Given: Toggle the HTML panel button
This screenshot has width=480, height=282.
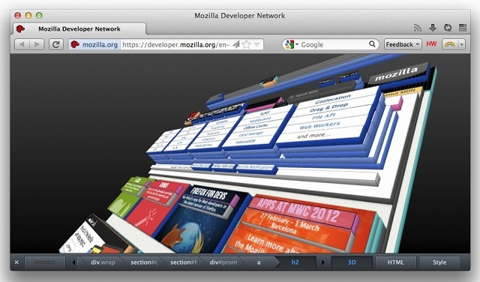Looking at the screenshot, I should (x=395, y=262).
